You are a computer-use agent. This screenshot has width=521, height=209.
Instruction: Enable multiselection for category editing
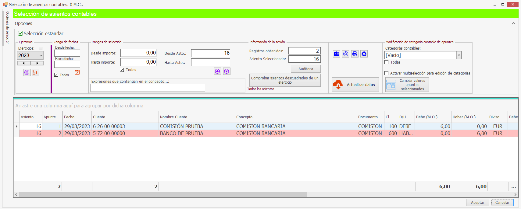(x=387, y=73)
